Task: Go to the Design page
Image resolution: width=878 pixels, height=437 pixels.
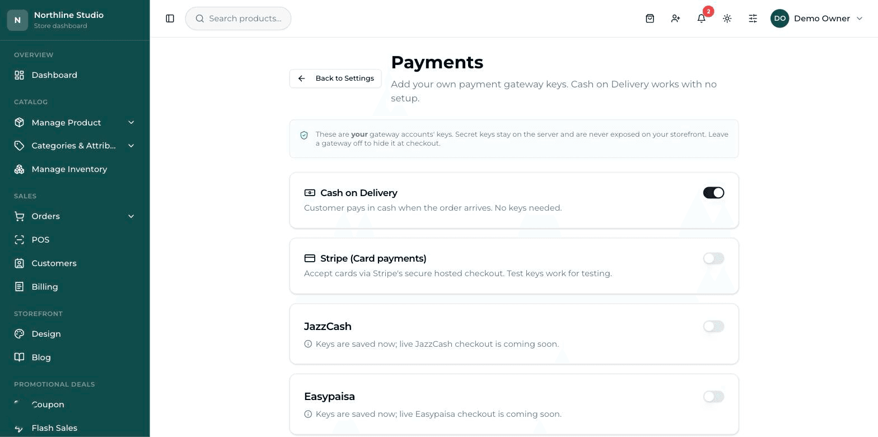Action: click(74, 334)
